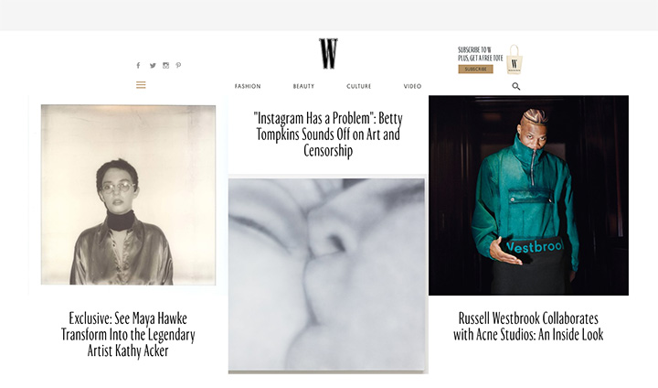Open the Pinterest icon
The image size is (658, 388).
178,65
